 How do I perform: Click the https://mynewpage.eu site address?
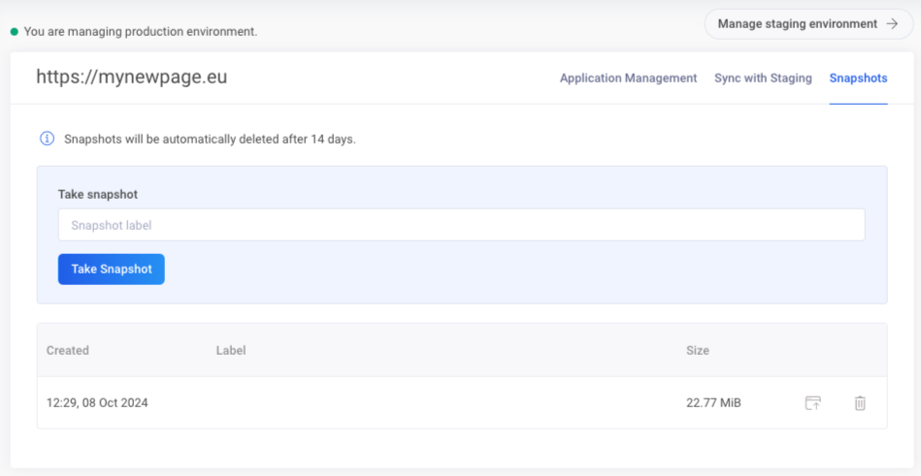tap(132, 77)
